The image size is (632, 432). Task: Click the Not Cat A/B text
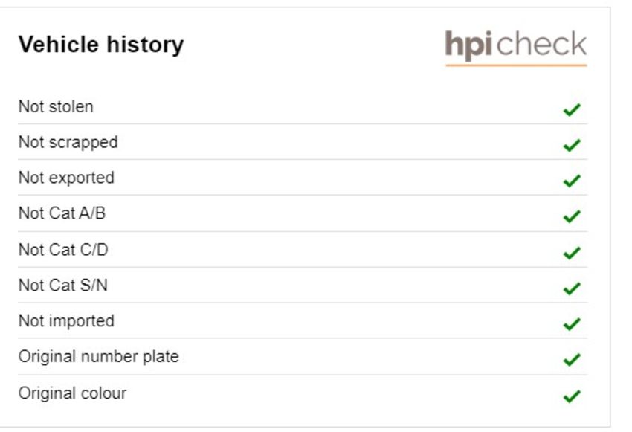[62, 213]
